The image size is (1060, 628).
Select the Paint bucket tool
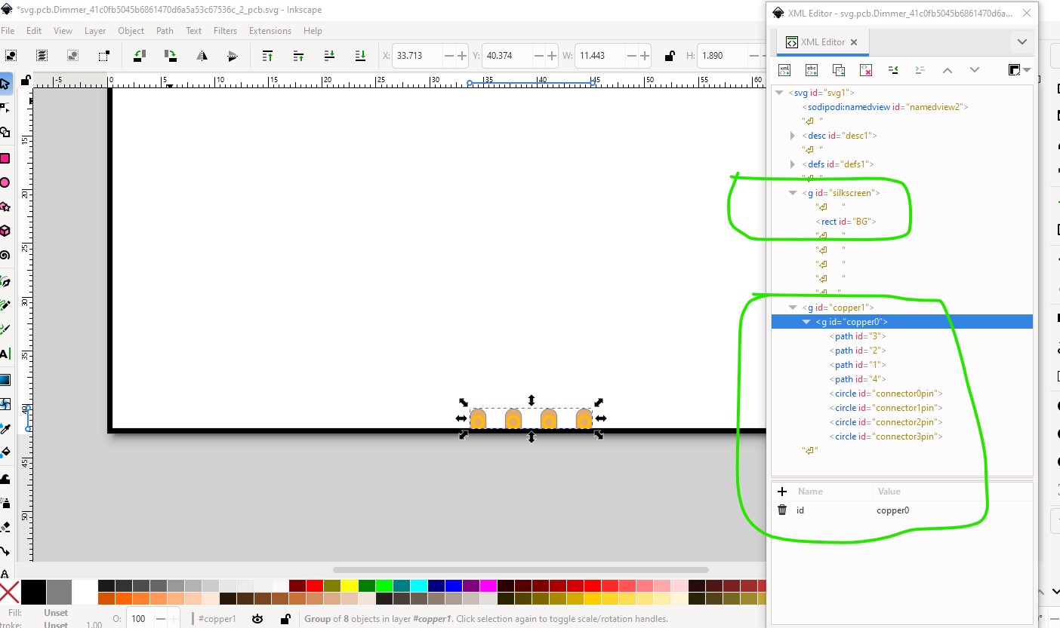pos(5,453)
